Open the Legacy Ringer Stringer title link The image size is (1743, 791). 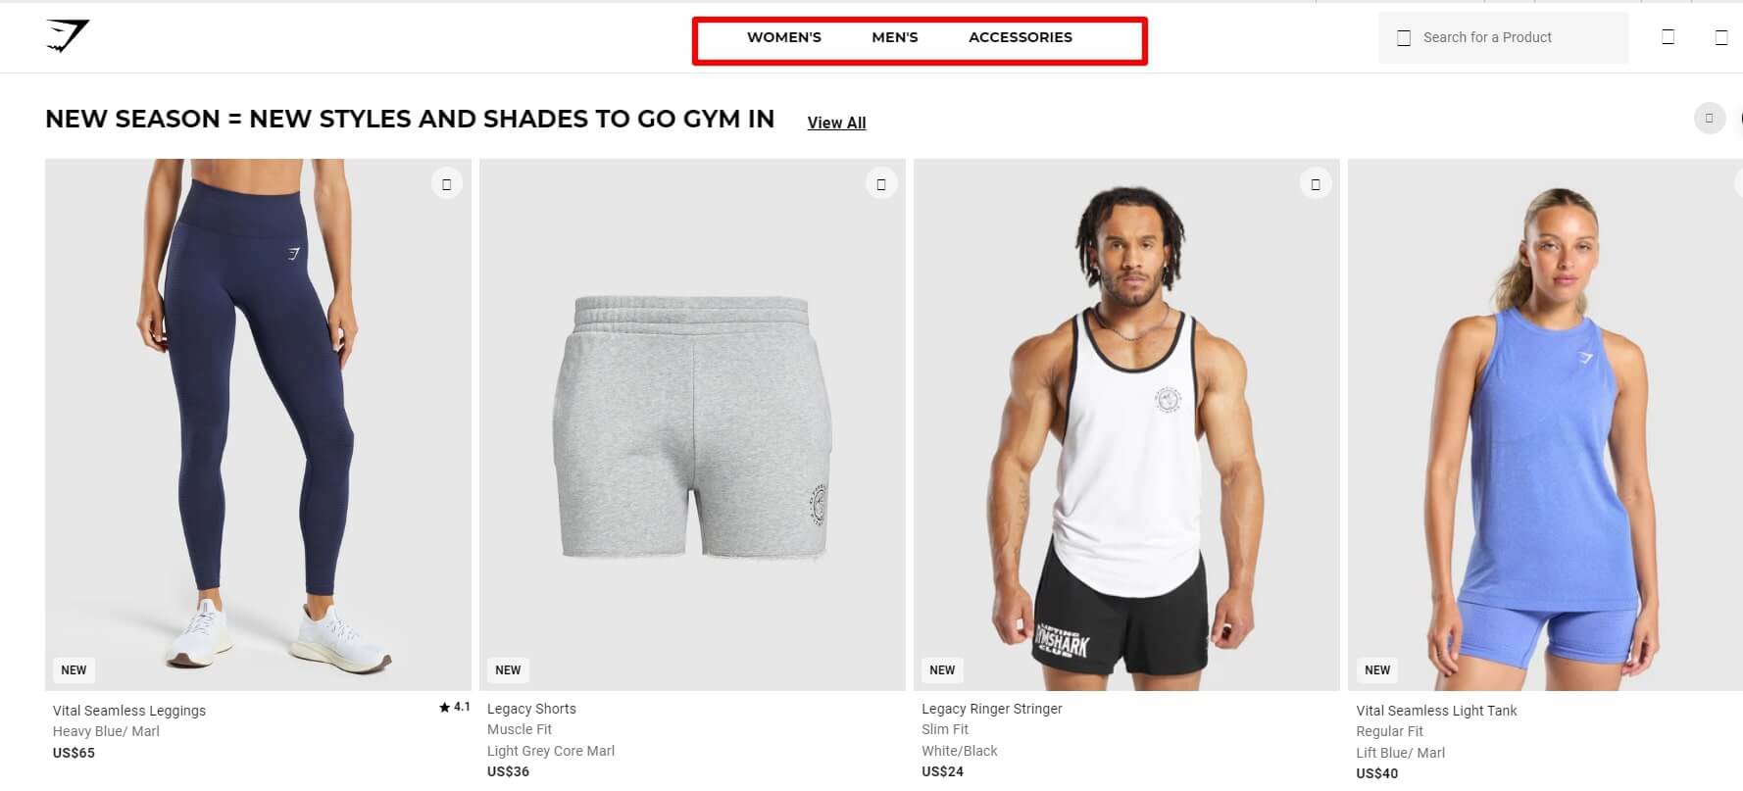[x=991, y=709]
